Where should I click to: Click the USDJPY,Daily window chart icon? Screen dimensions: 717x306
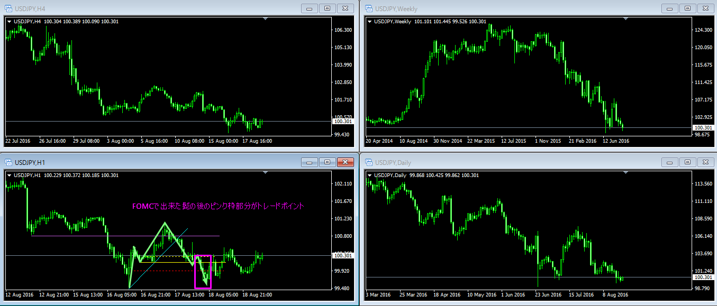pyautogui.click(x=368, y=162)
